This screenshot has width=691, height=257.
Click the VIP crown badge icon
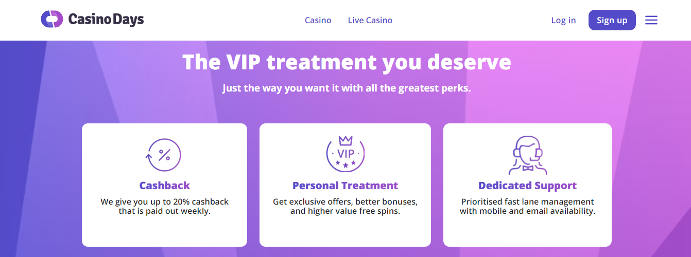pyautogui.click(x=345, y=154)
